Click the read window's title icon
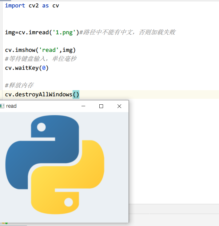The width and height of the screenshot is (219, 226). (2, 106)
